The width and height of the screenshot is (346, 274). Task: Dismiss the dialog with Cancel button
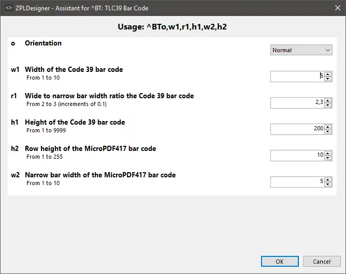point(322,262)
